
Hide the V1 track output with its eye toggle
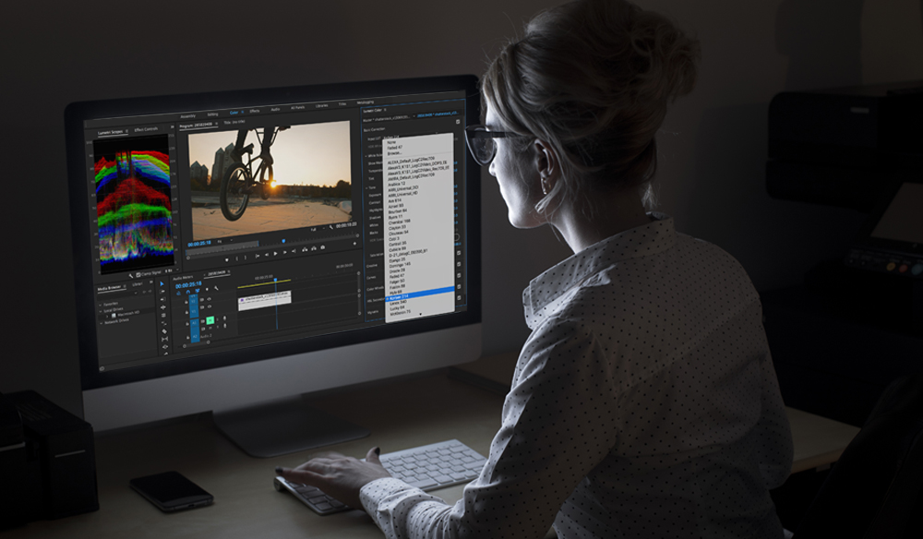(x=210, y=306)
